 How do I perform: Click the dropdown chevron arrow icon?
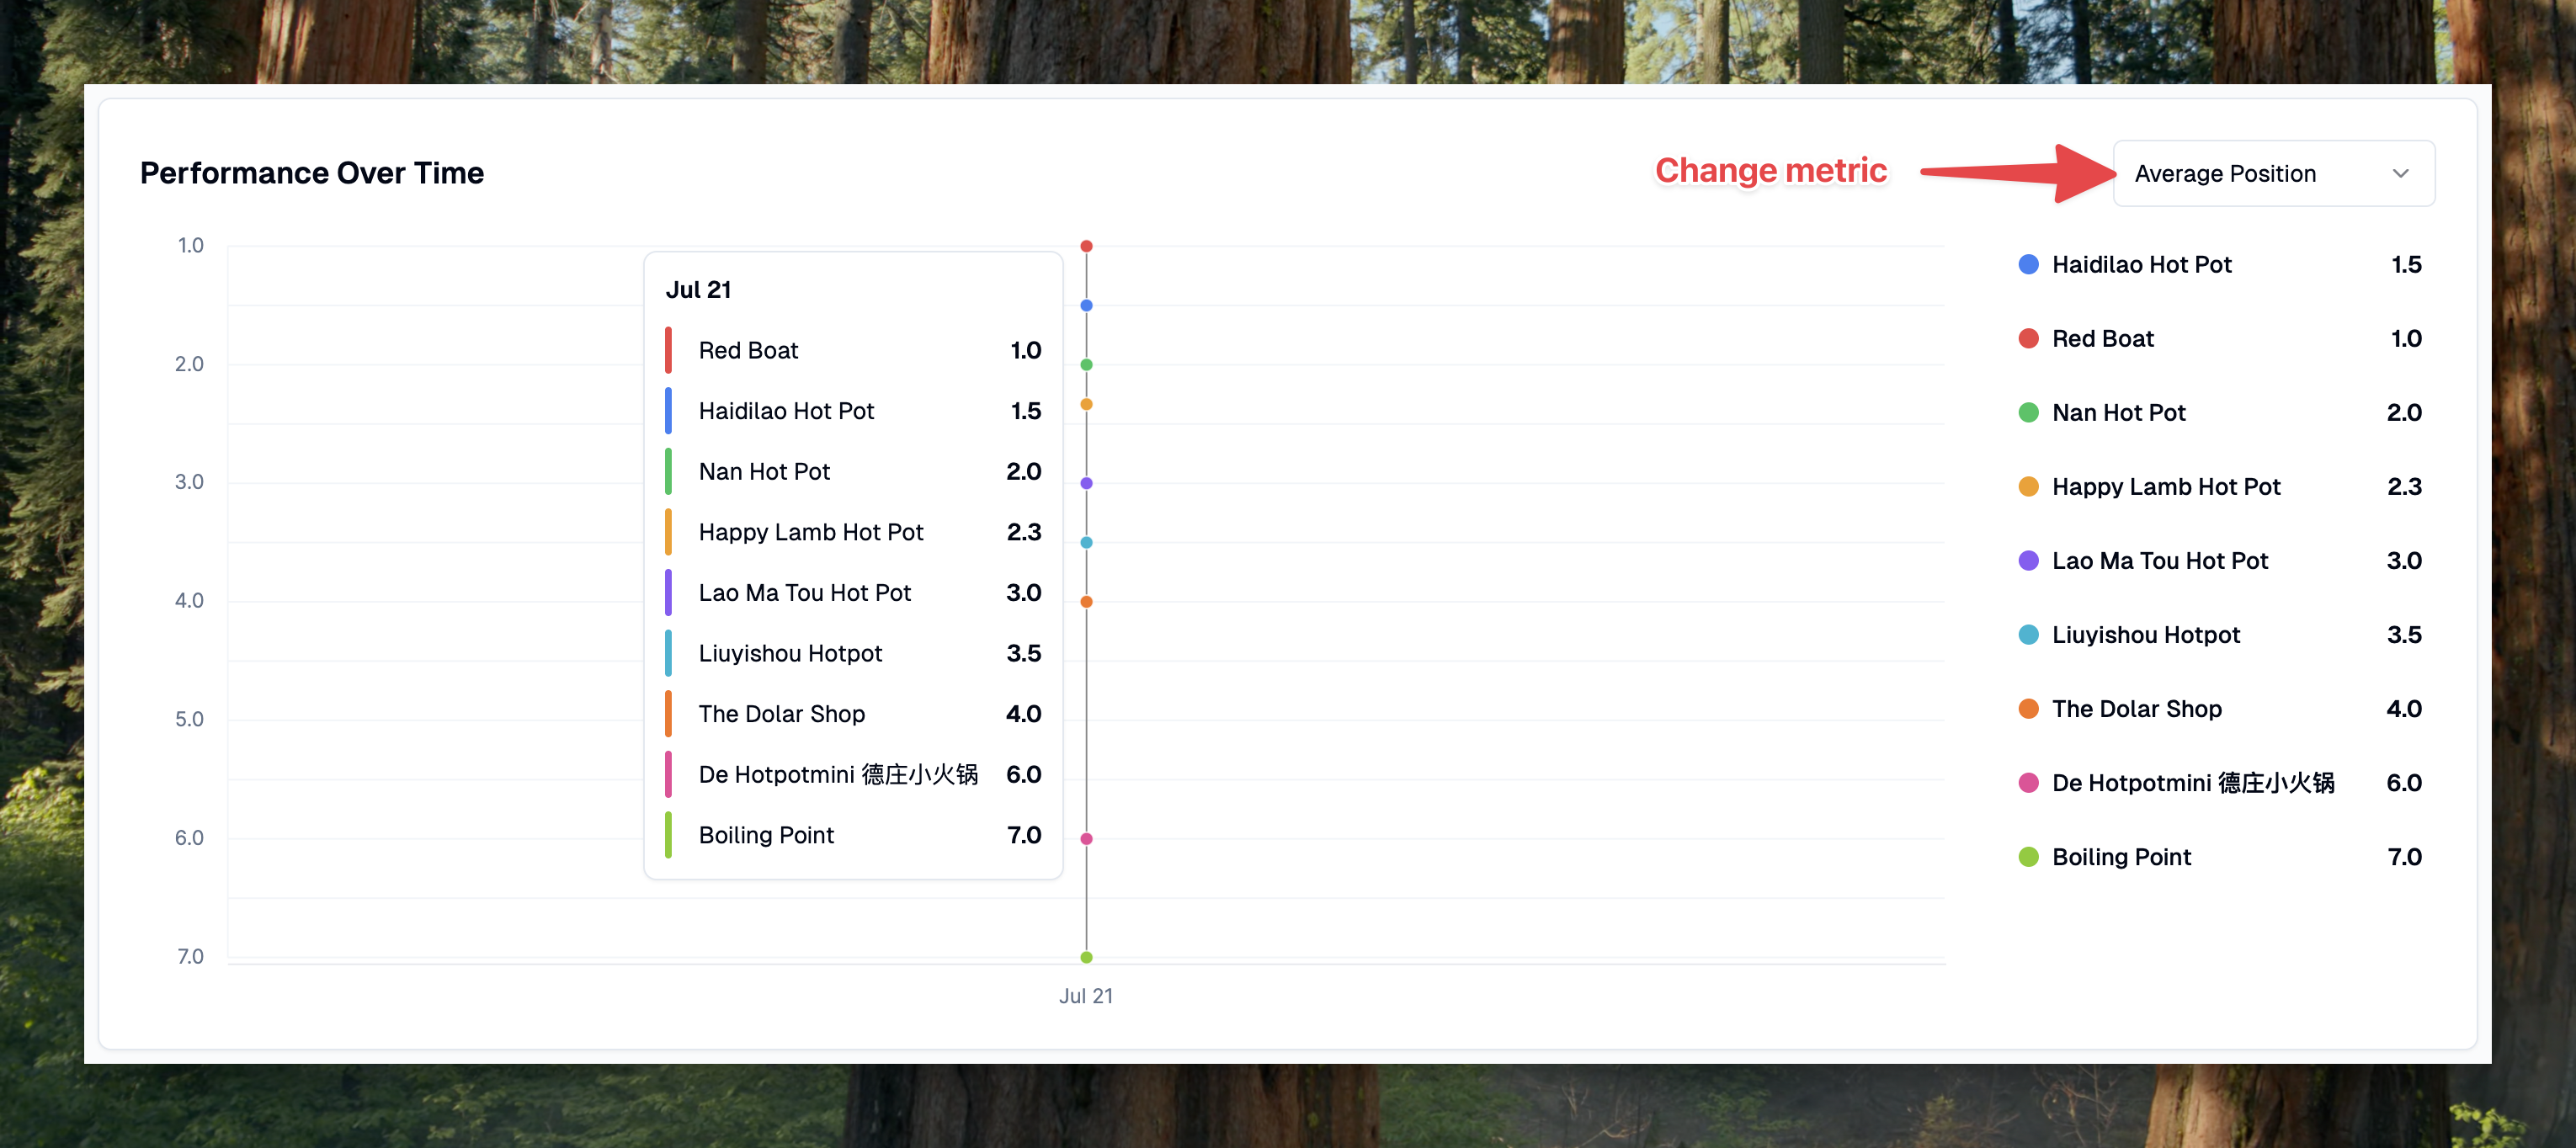click(x=2400, y=174)
